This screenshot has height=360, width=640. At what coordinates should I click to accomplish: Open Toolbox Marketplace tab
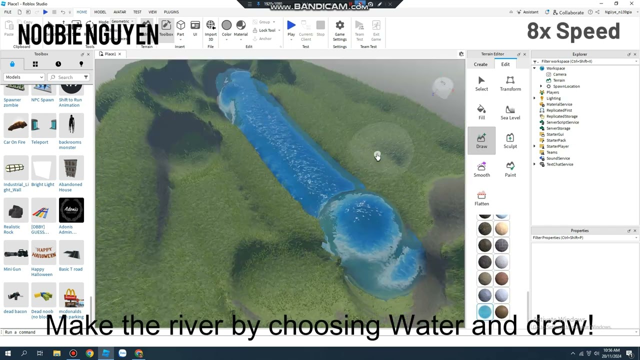[x=12, y=64]
